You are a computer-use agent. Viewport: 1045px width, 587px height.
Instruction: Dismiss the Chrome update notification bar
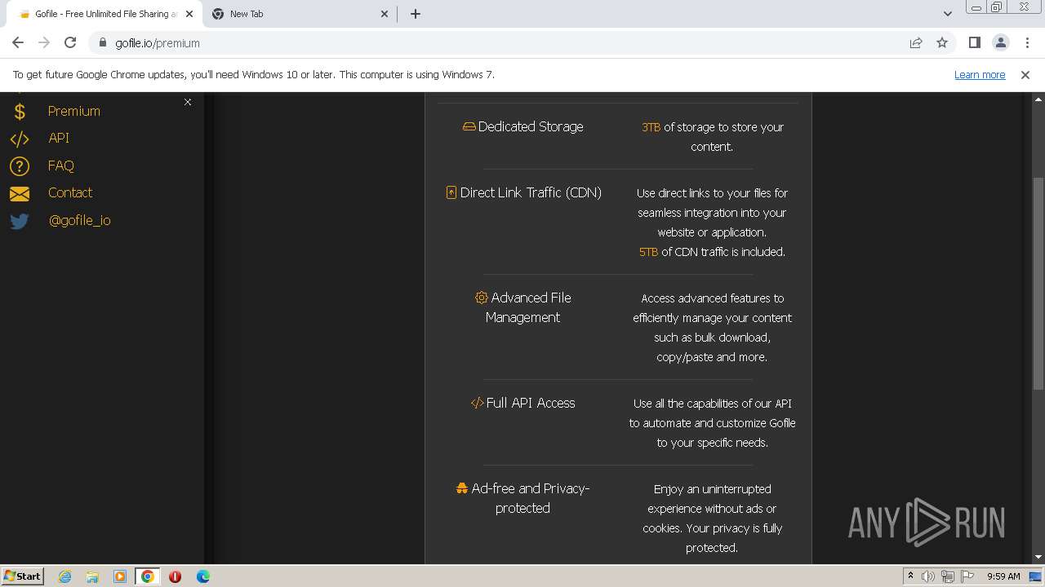[1025, 75]
